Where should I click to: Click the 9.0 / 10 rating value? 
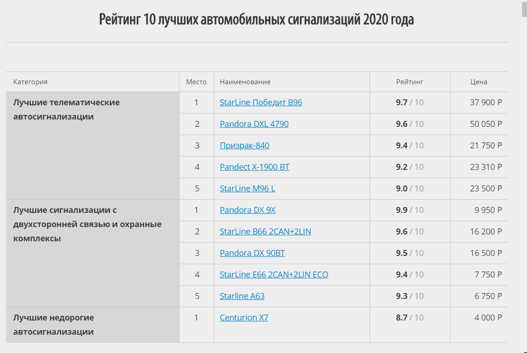pyautogui.click(x=410, y=189)
